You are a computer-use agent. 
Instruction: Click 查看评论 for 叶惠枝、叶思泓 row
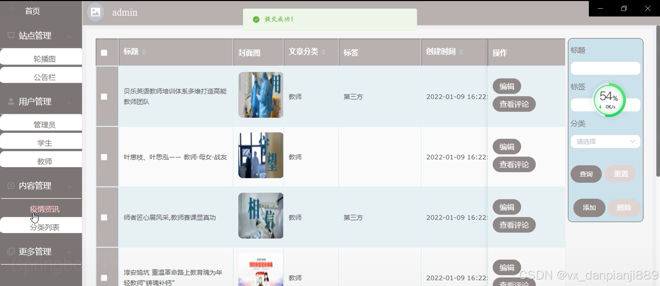[x=514, y=165]
